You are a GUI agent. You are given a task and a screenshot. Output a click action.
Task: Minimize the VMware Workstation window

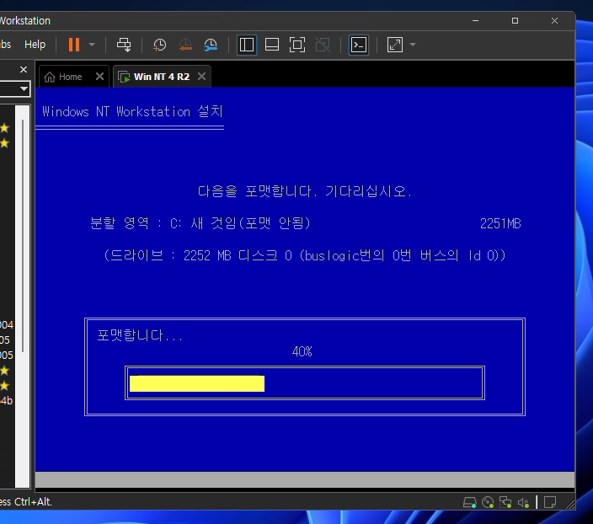[475, 21]
